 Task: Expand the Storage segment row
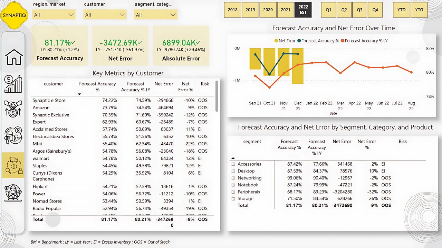click(233, 199)
